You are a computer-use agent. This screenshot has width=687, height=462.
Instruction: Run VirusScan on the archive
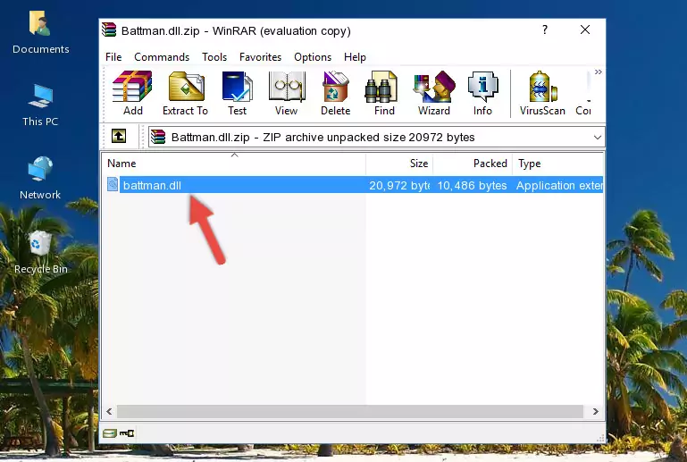[542, 93]
